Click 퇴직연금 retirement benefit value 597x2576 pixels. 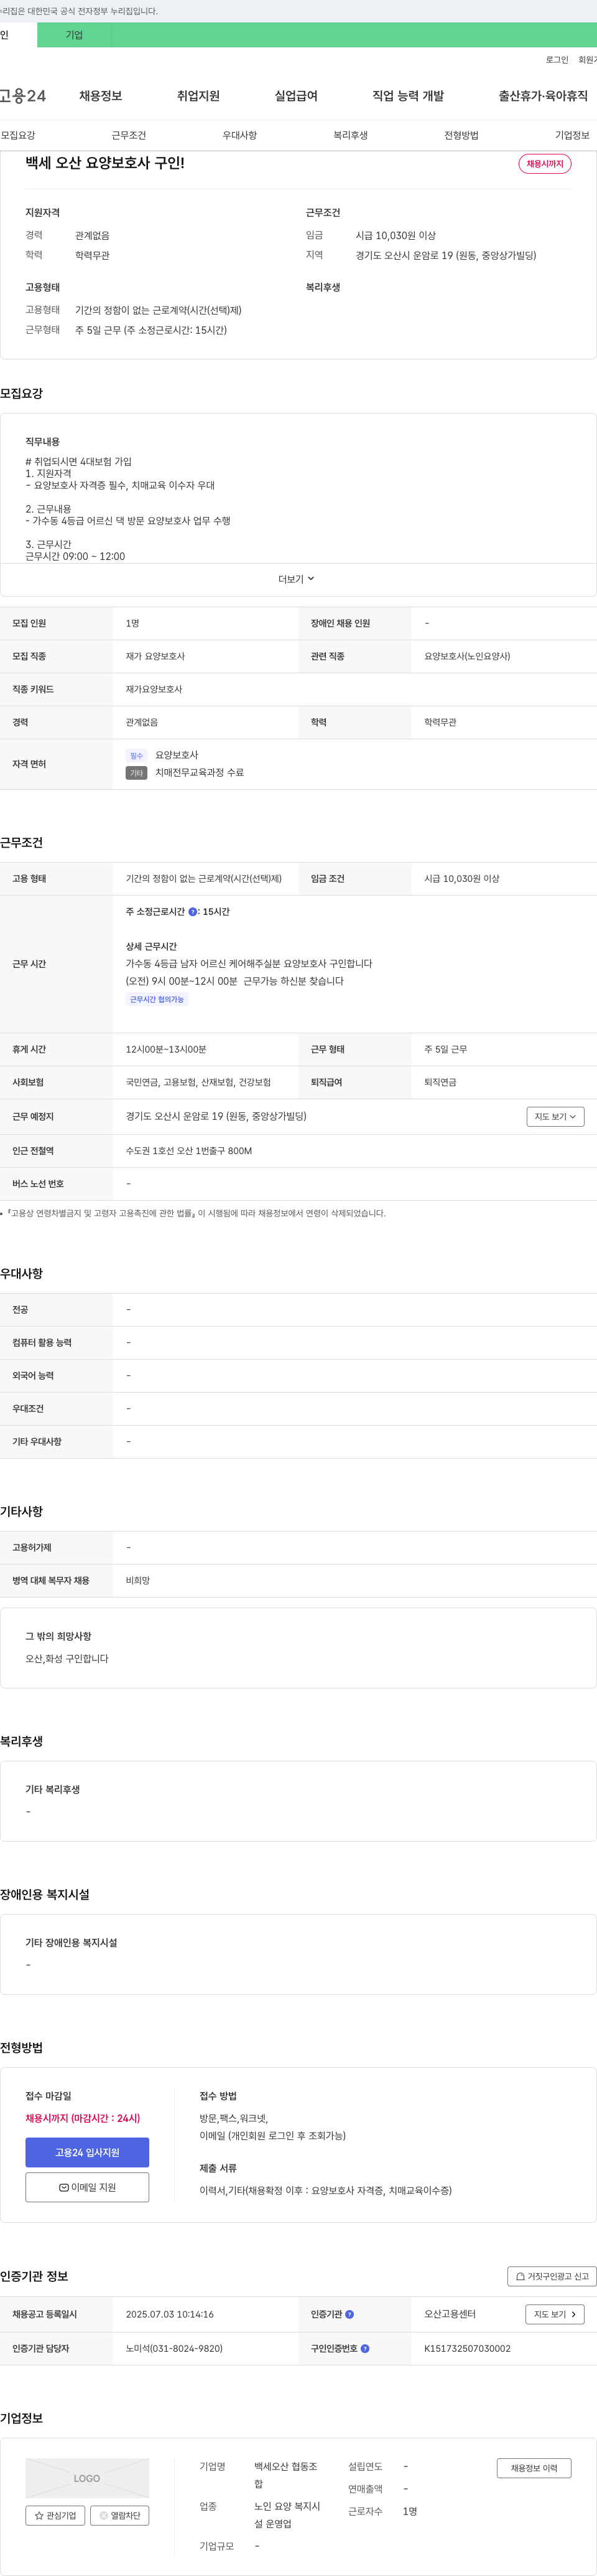pos(440,1082)
